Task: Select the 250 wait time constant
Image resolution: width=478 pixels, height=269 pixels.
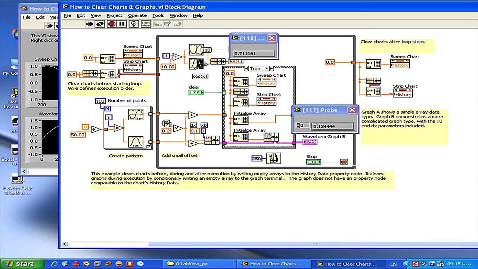Action: [x=257, y=158]
